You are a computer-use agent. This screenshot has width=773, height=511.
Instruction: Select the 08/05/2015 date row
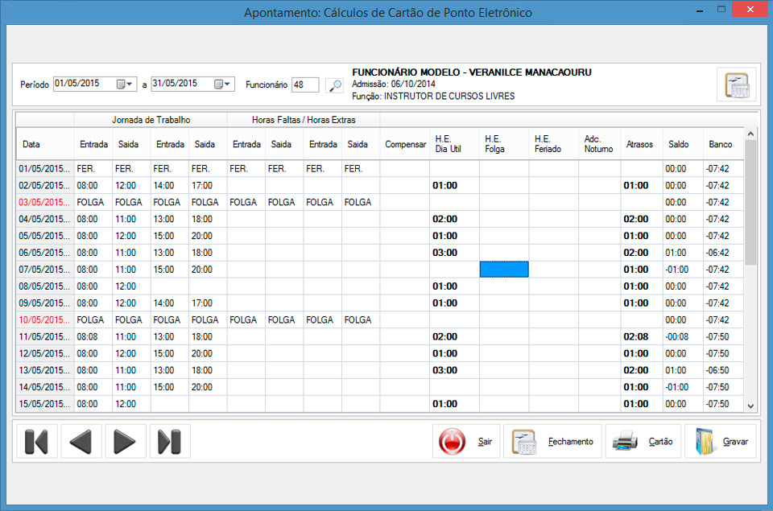coord(45,286)
